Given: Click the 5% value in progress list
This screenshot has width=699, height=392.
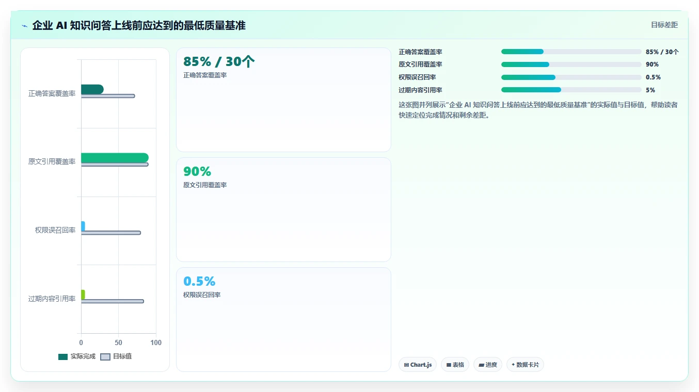Looking at the screenshot, I should coord(650,90).
